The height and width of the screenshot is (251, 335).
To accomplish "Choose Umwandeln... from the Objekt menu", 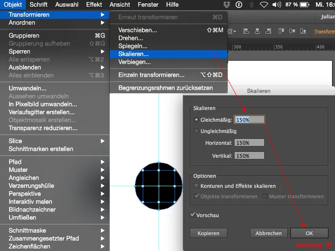I will [55, 88].
